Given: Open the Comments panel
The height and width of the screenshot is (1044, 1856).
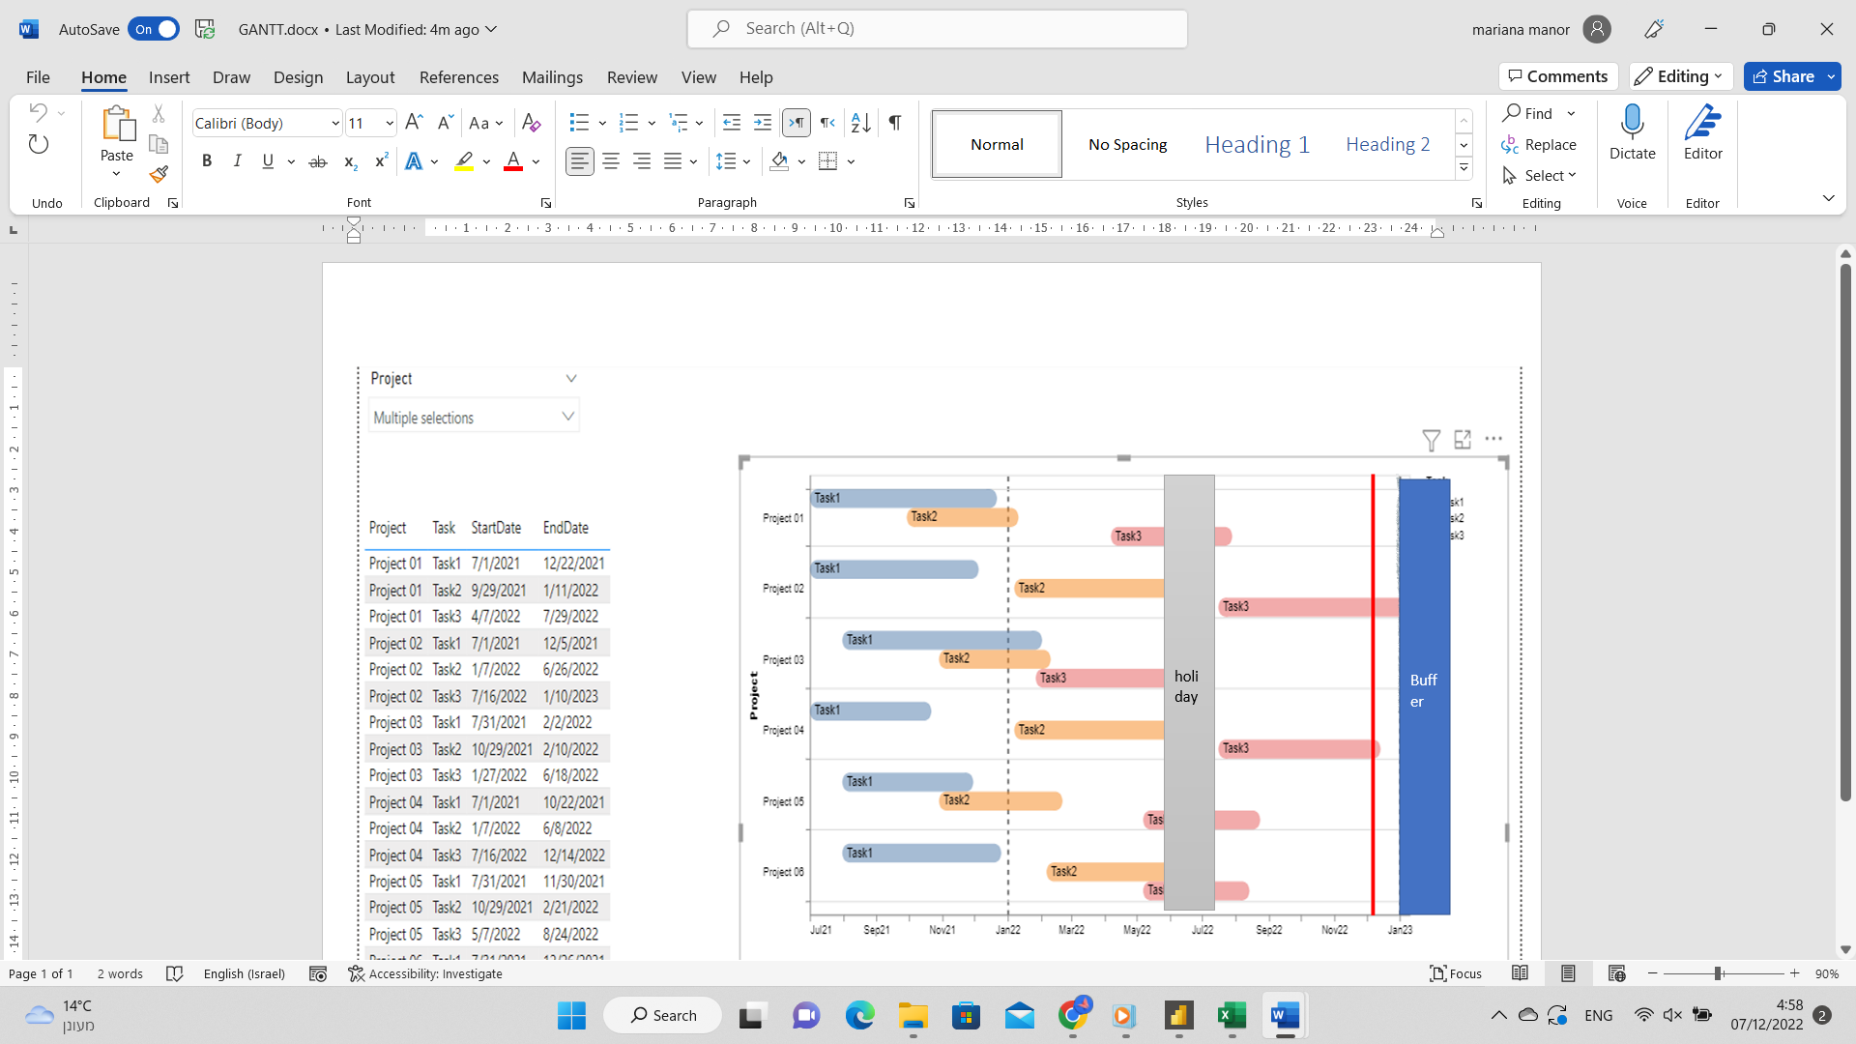Looking at the screenshot, I should click(1558, 75).
